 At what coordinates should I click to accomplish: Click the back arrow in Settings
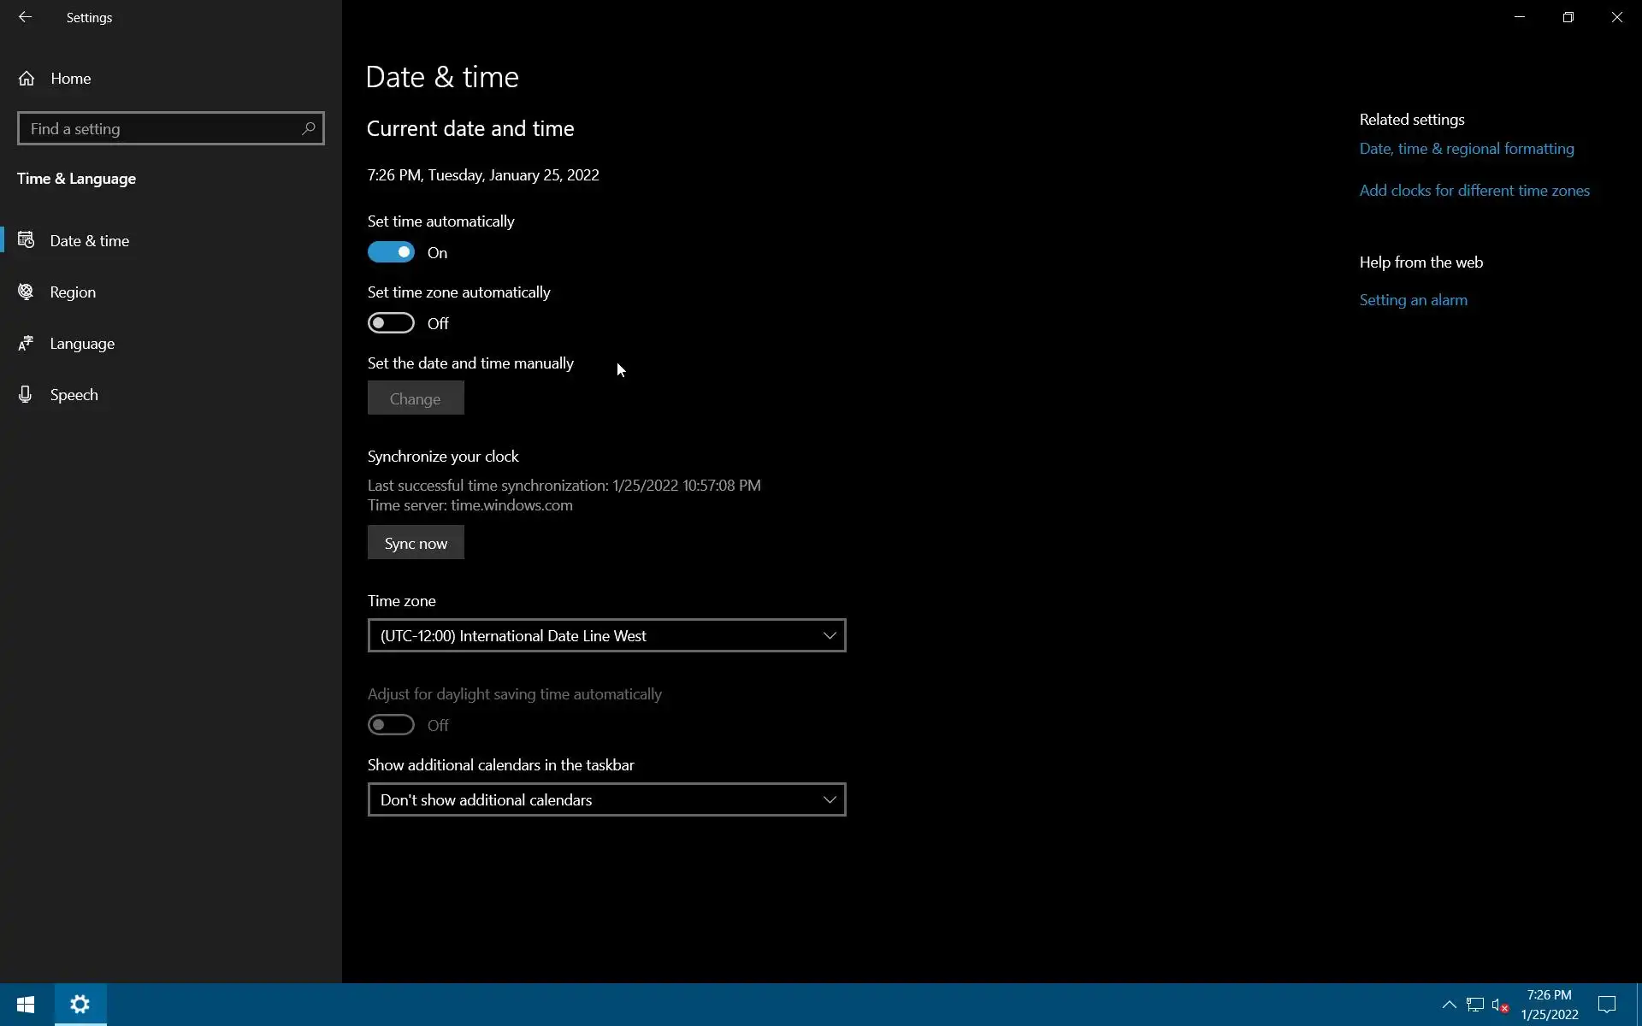coord(25,17)
